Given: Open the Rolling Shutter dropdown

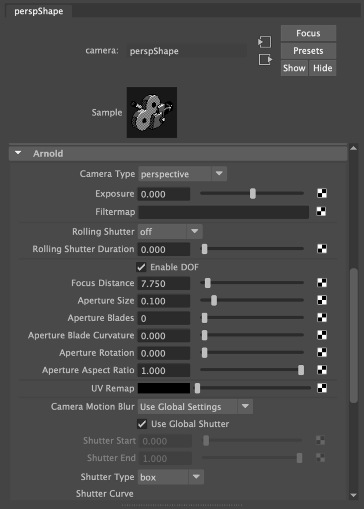Looking at the screenshot, I should 170,232.
